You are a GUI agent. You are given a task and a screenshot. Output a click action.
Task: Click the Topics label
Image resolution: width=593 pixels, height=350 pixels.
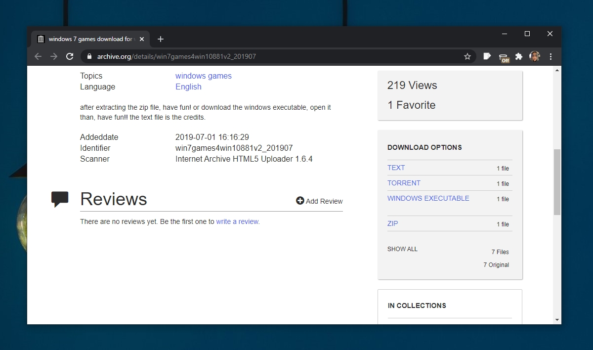point(91,76)
